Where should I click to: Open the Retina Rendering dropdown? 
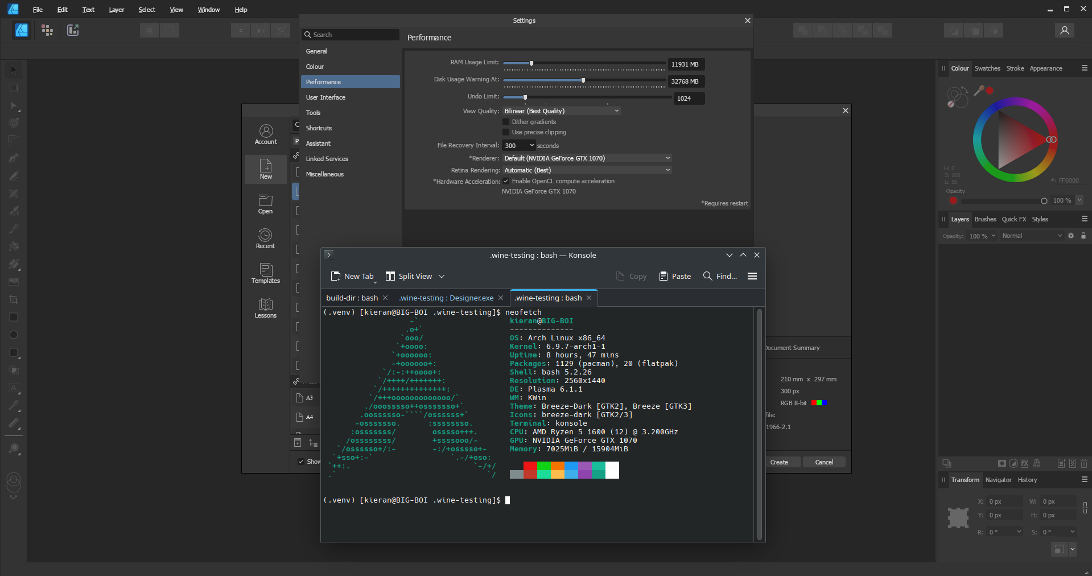coord(587,170)
